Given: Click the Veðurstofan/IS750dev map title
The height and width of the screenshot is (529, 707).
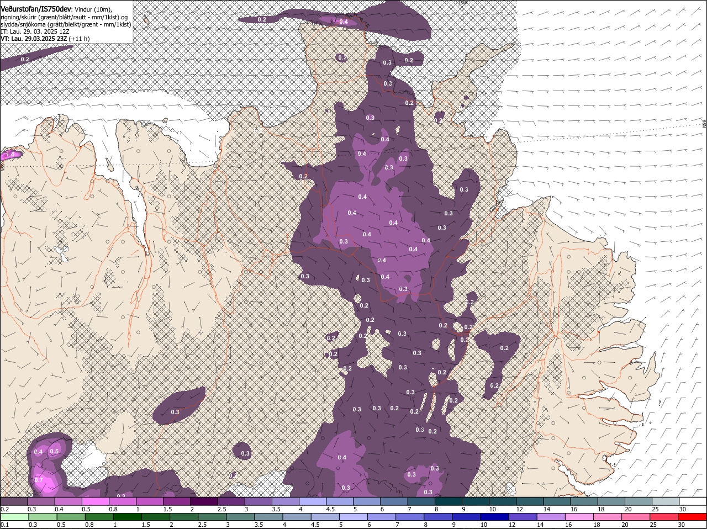Looking at the screenshot, I should [x=36, y=8].
